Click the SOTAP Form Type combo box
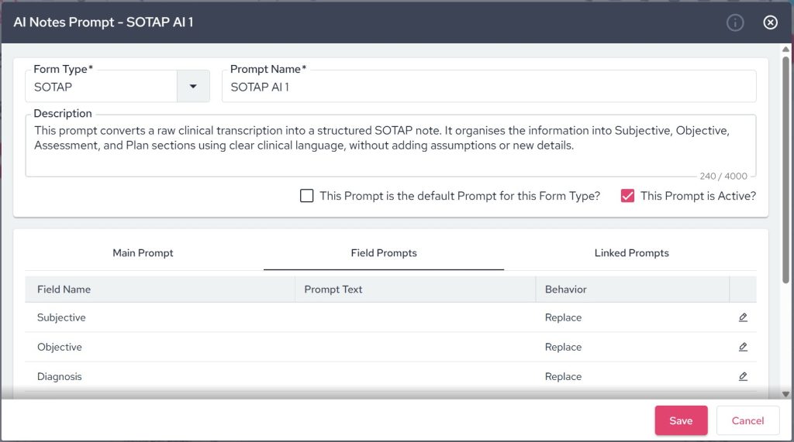 click(101, 87)
